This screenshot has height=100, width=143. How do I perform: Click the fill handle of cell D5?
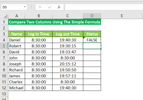(x=101, y=49)
